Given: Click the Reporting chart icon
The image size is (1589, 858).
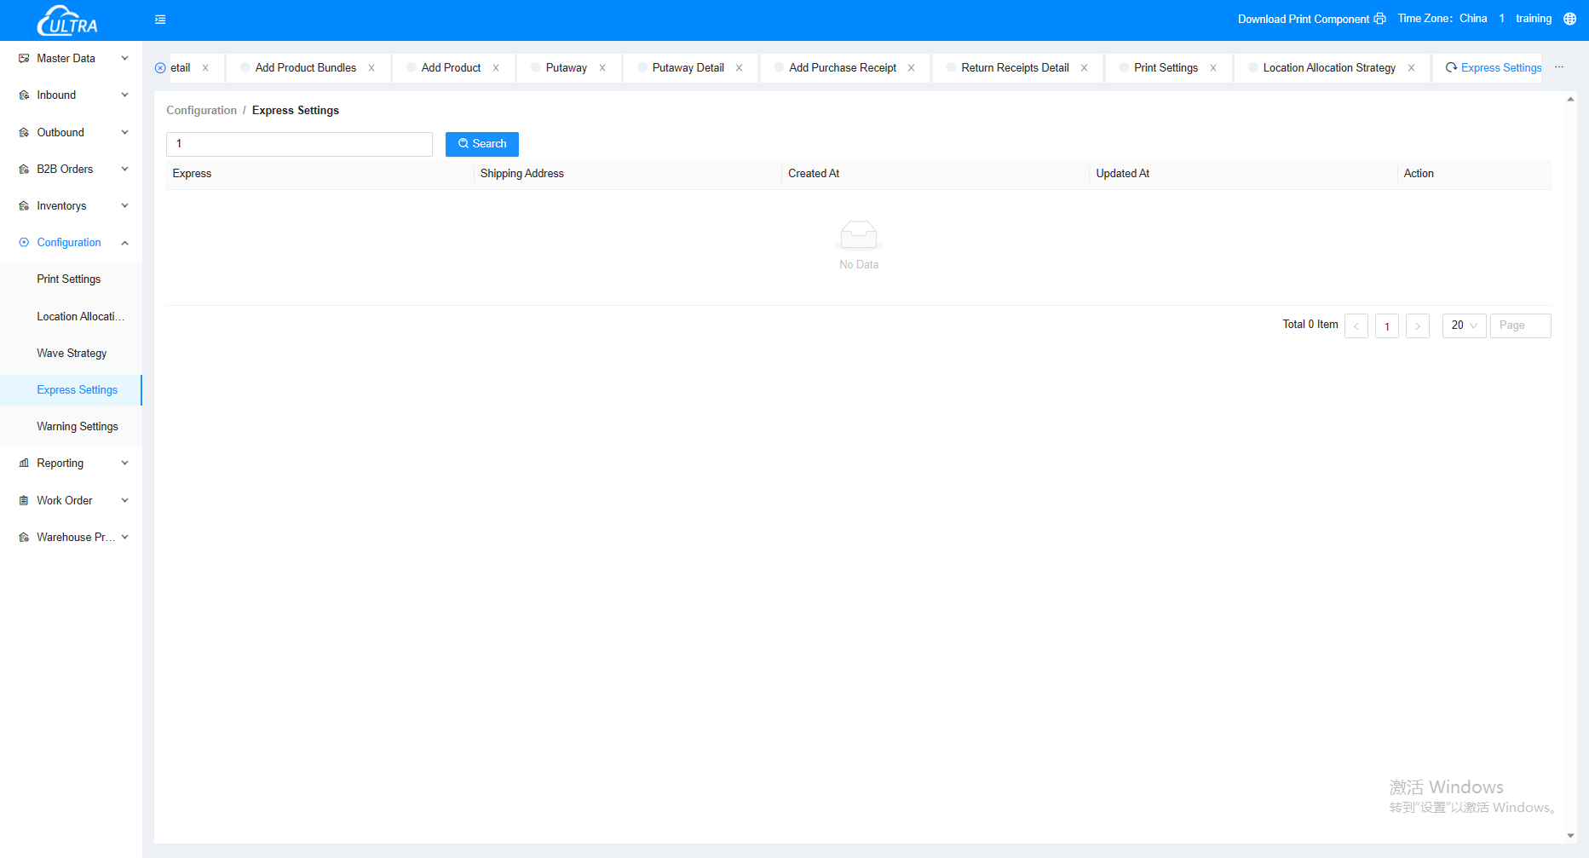Looking at the screenshot, I should coord(24,464).
